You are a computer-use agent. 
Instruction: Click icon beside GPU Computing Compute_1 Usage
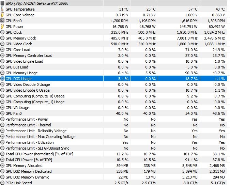click(2, 102)
